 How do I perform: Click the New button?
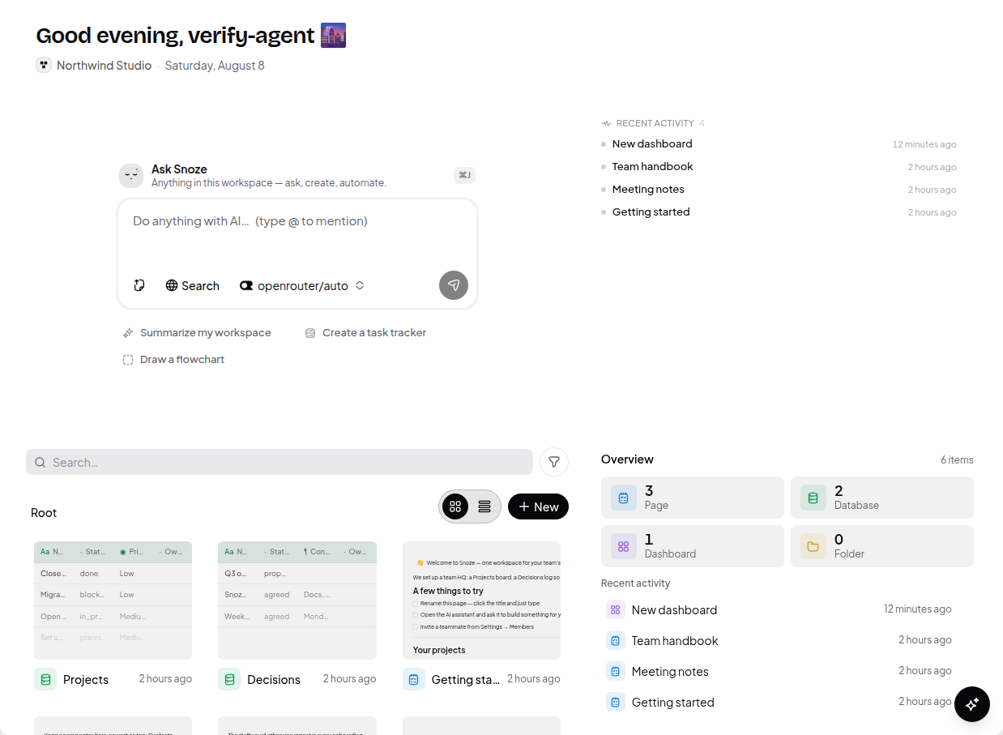pos(538,506)
